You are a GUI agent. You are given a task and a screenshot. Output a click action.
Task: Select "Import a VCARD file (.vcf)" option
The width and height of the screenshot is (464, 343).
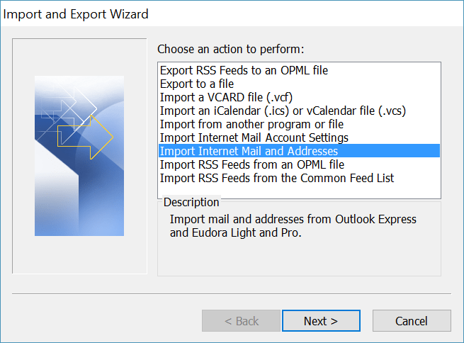(227, 97)
